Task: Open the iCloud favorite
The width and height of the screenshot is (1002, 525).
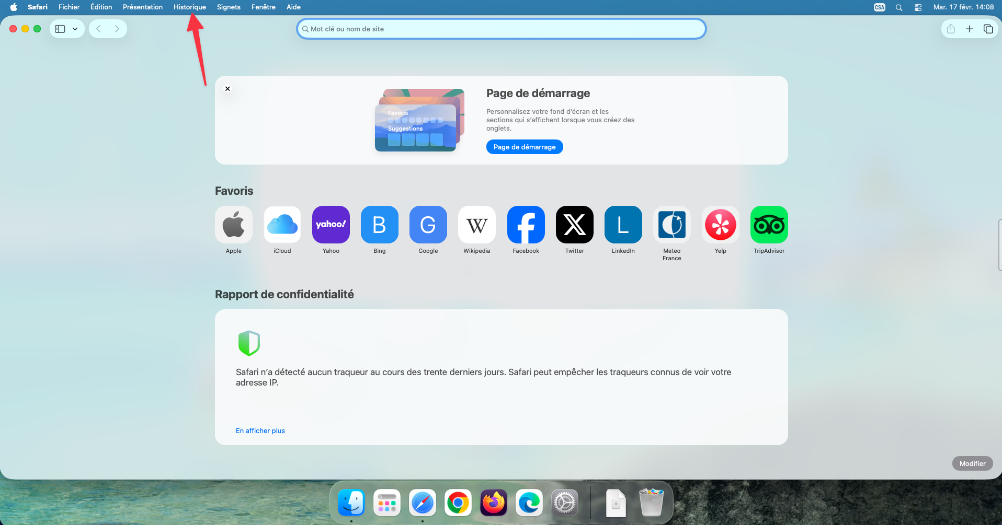Action: coord(282,225)
